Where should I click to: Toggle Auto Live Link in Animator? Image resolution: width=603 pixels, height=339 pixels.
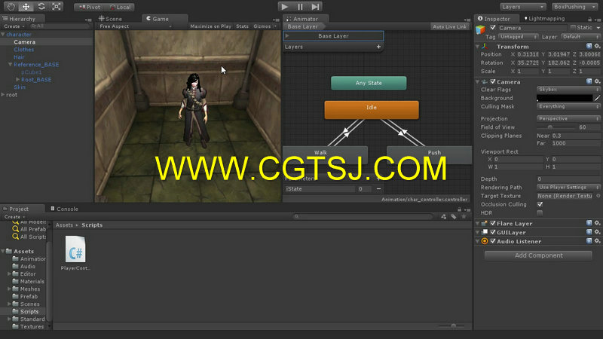[449, 27]
